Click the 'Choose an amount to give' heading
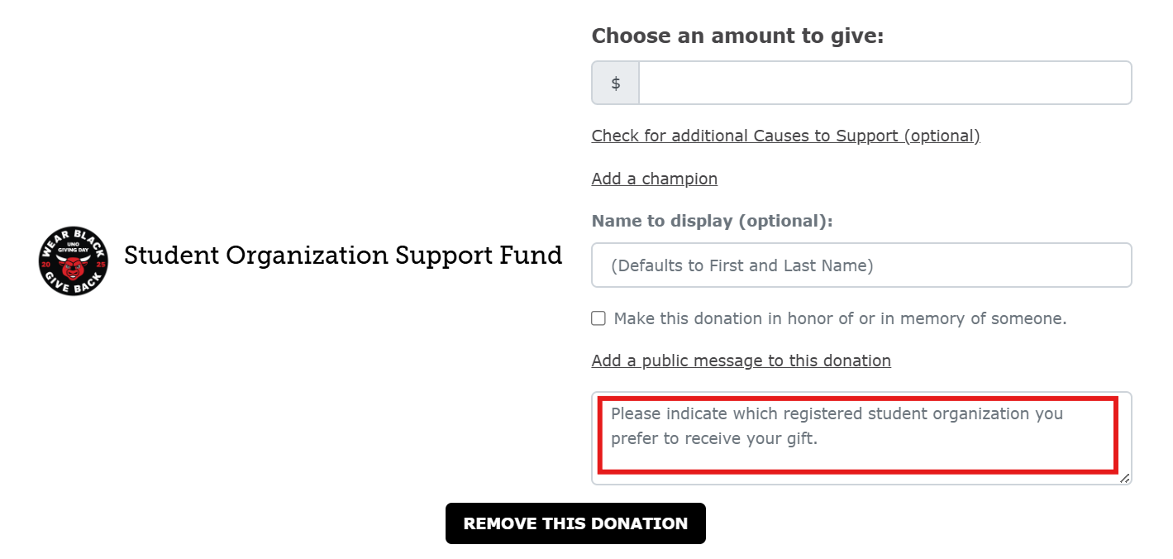 (737, 36)
